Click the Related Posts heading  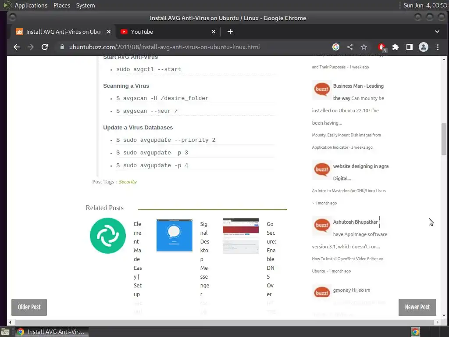[x=104, y=208]
